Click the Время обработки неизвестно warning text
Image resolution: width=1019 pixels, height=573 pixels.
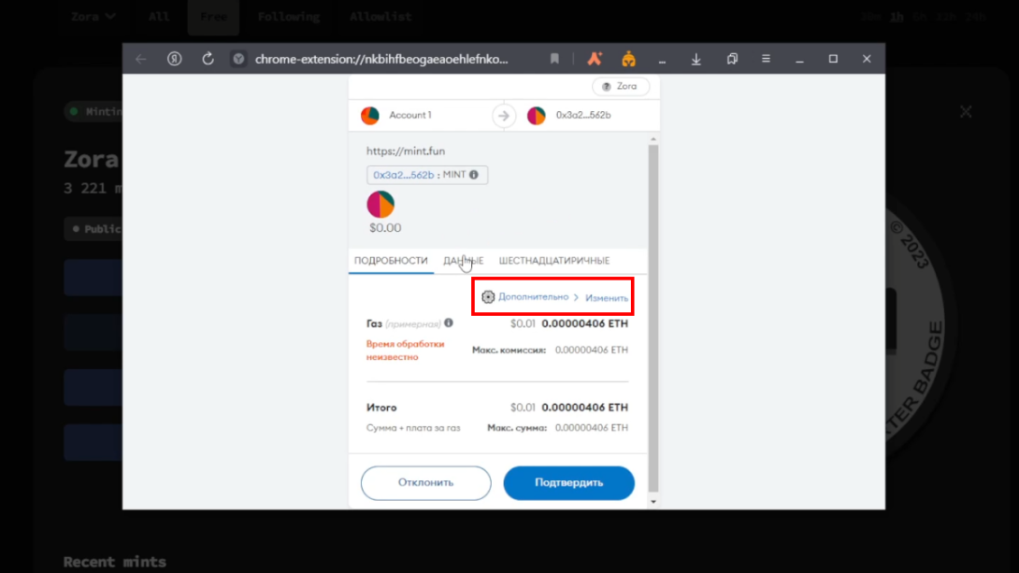(405, 351)
